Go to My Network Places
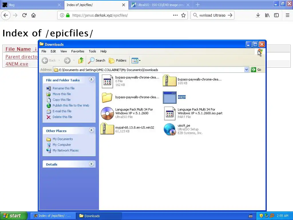 point(66,150)
